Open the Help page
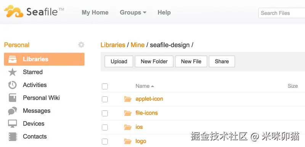The image size is (305, 147). point(164,13)
